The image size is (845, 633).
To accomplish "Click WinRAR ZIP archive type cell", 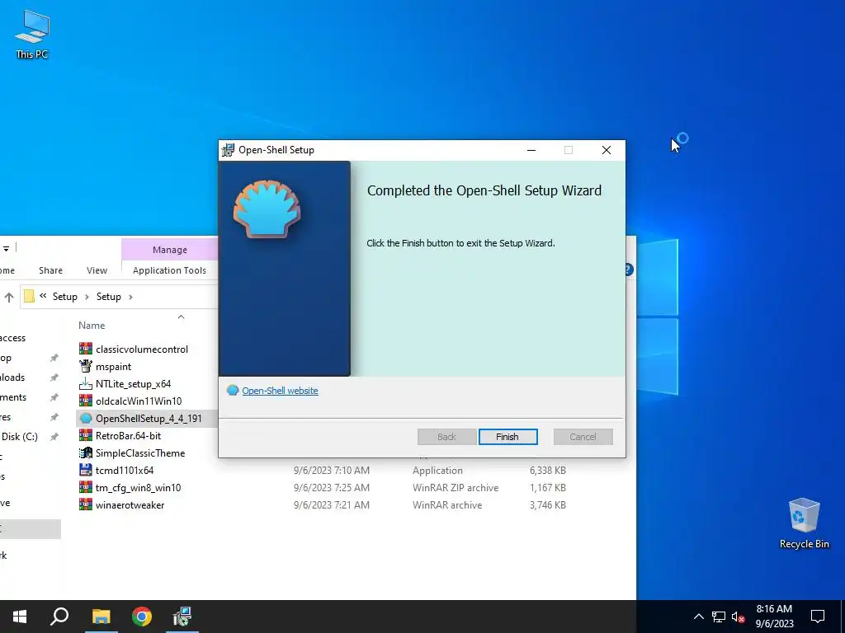I will click(456, 488).
